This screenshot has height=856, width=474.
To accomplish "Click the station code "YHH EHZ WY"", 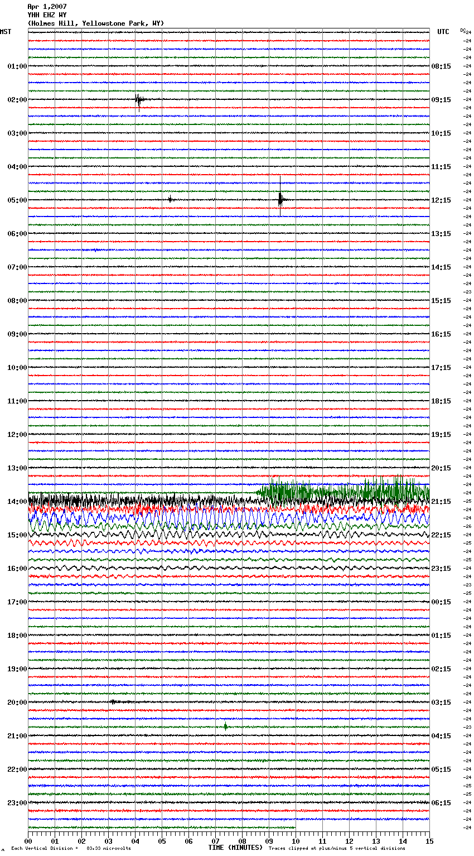I will 47,15.
